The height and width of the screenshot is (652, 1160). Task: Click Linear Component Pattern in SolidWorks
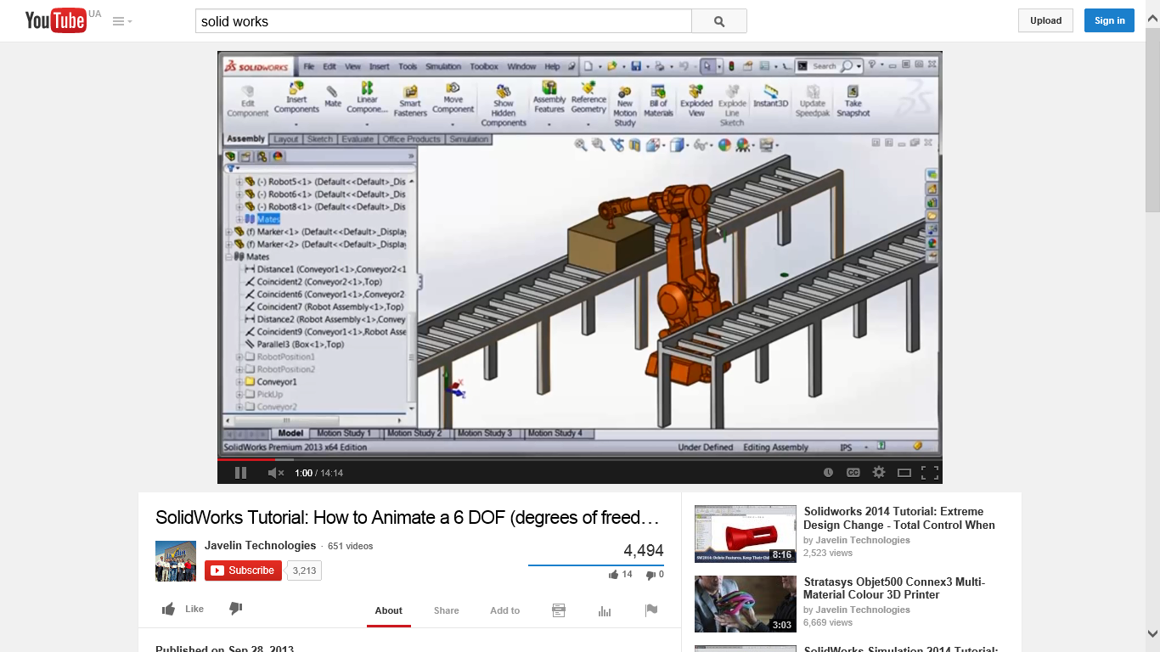tap(367, 98)
